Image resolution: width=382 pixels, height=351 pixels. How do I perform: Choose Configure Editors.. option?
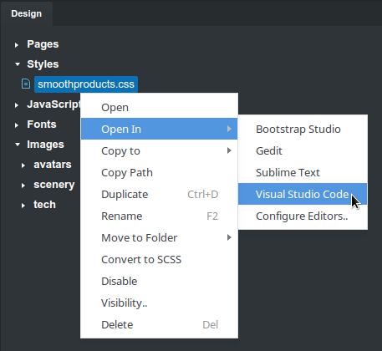[x=303, y=216]
